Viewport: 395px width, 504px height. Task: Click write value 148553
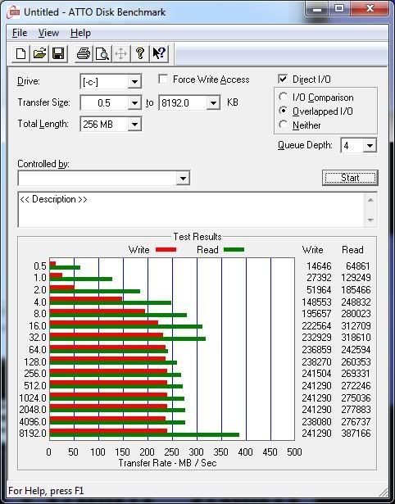316,302
